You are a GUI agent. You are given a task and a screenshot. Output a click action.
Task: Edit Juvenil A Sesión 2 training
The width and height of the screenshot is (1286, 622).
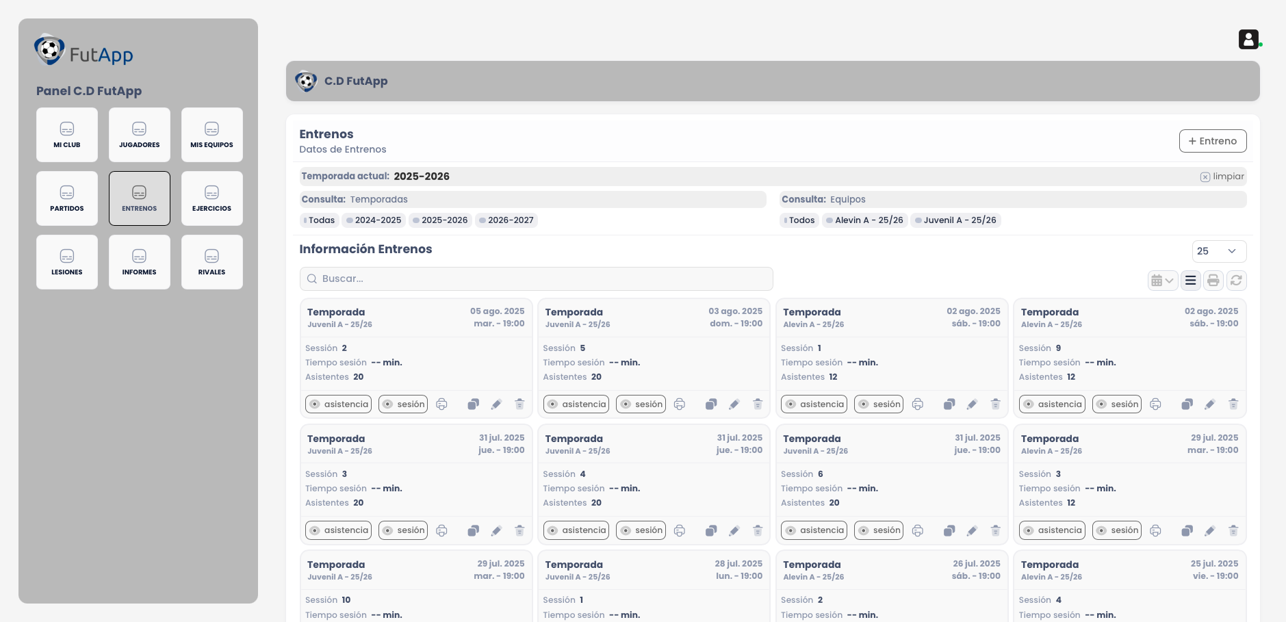click(x=496, y=404)
